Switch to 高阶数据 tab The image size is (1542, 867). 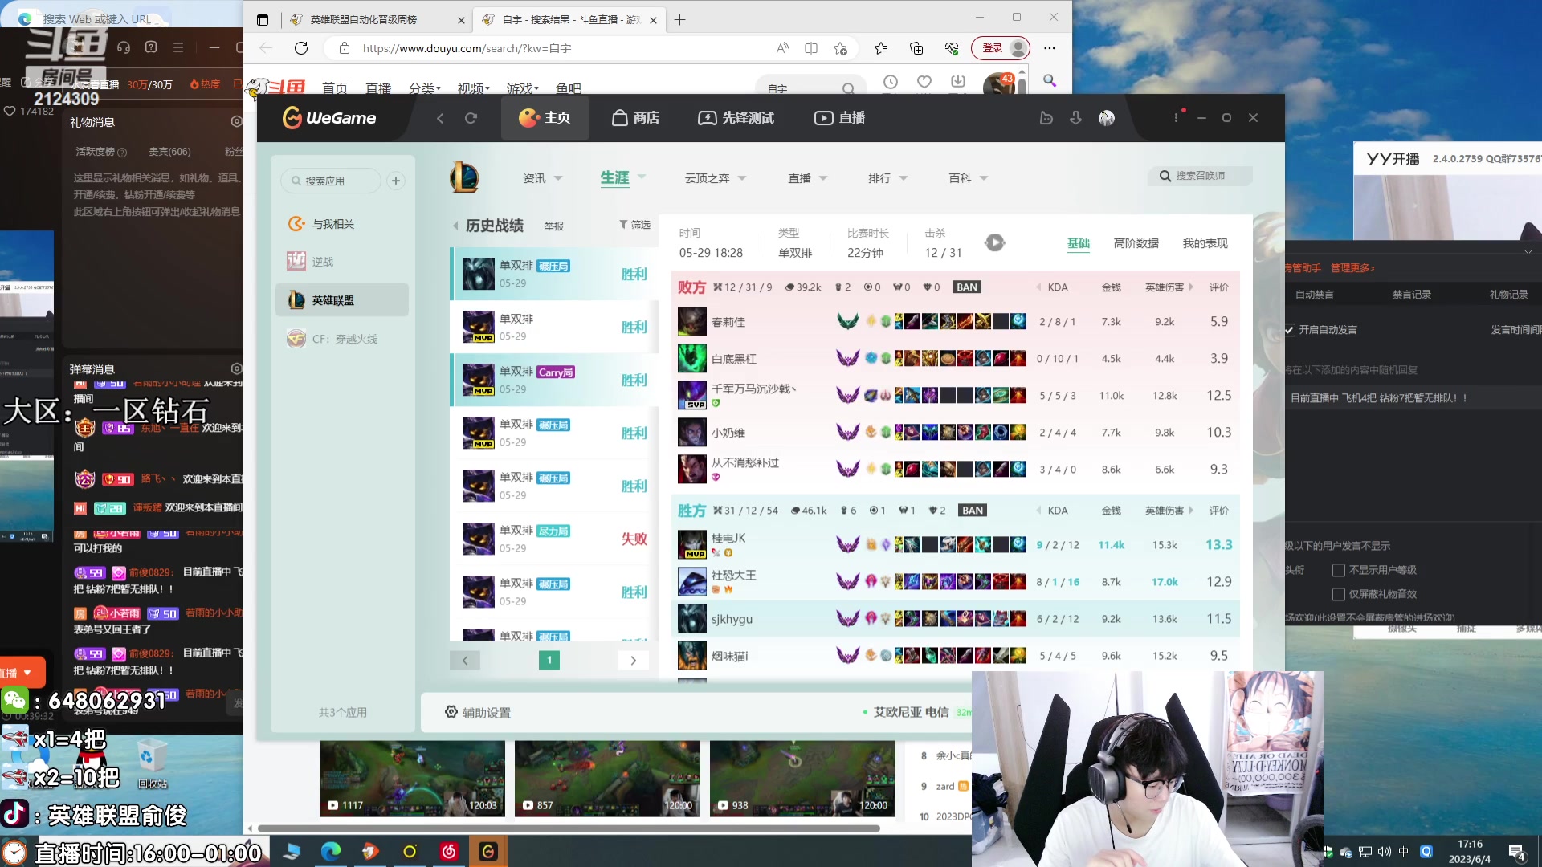1136,243
